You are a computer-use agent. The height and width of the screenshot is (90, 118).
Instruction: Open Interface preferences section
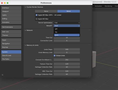coord(11,8)
